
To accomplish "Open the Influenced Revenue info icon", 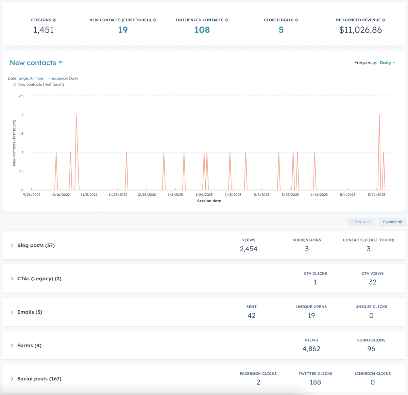I will (384, 20).
